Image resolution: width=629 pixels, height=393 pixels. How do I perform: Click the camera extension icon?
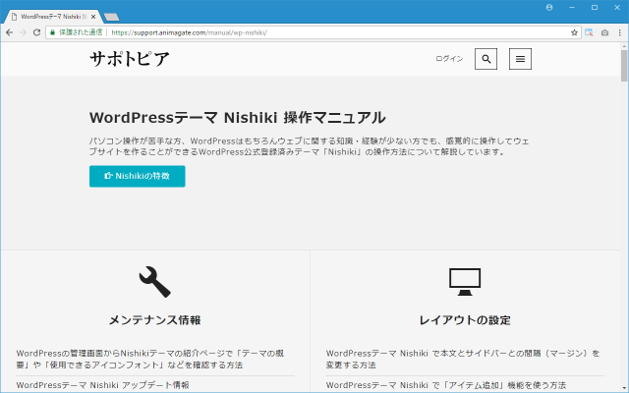604,32
